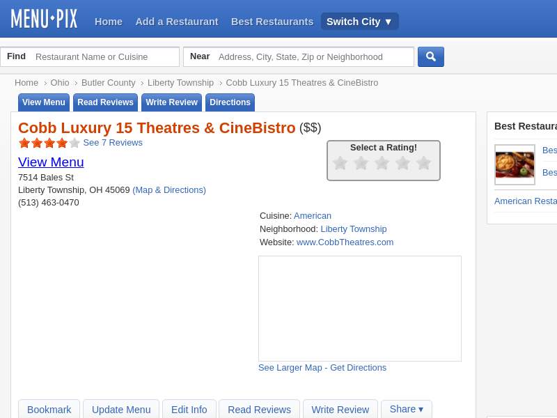
Task: Click the Find restaurant name input
Action: (90, 57)
